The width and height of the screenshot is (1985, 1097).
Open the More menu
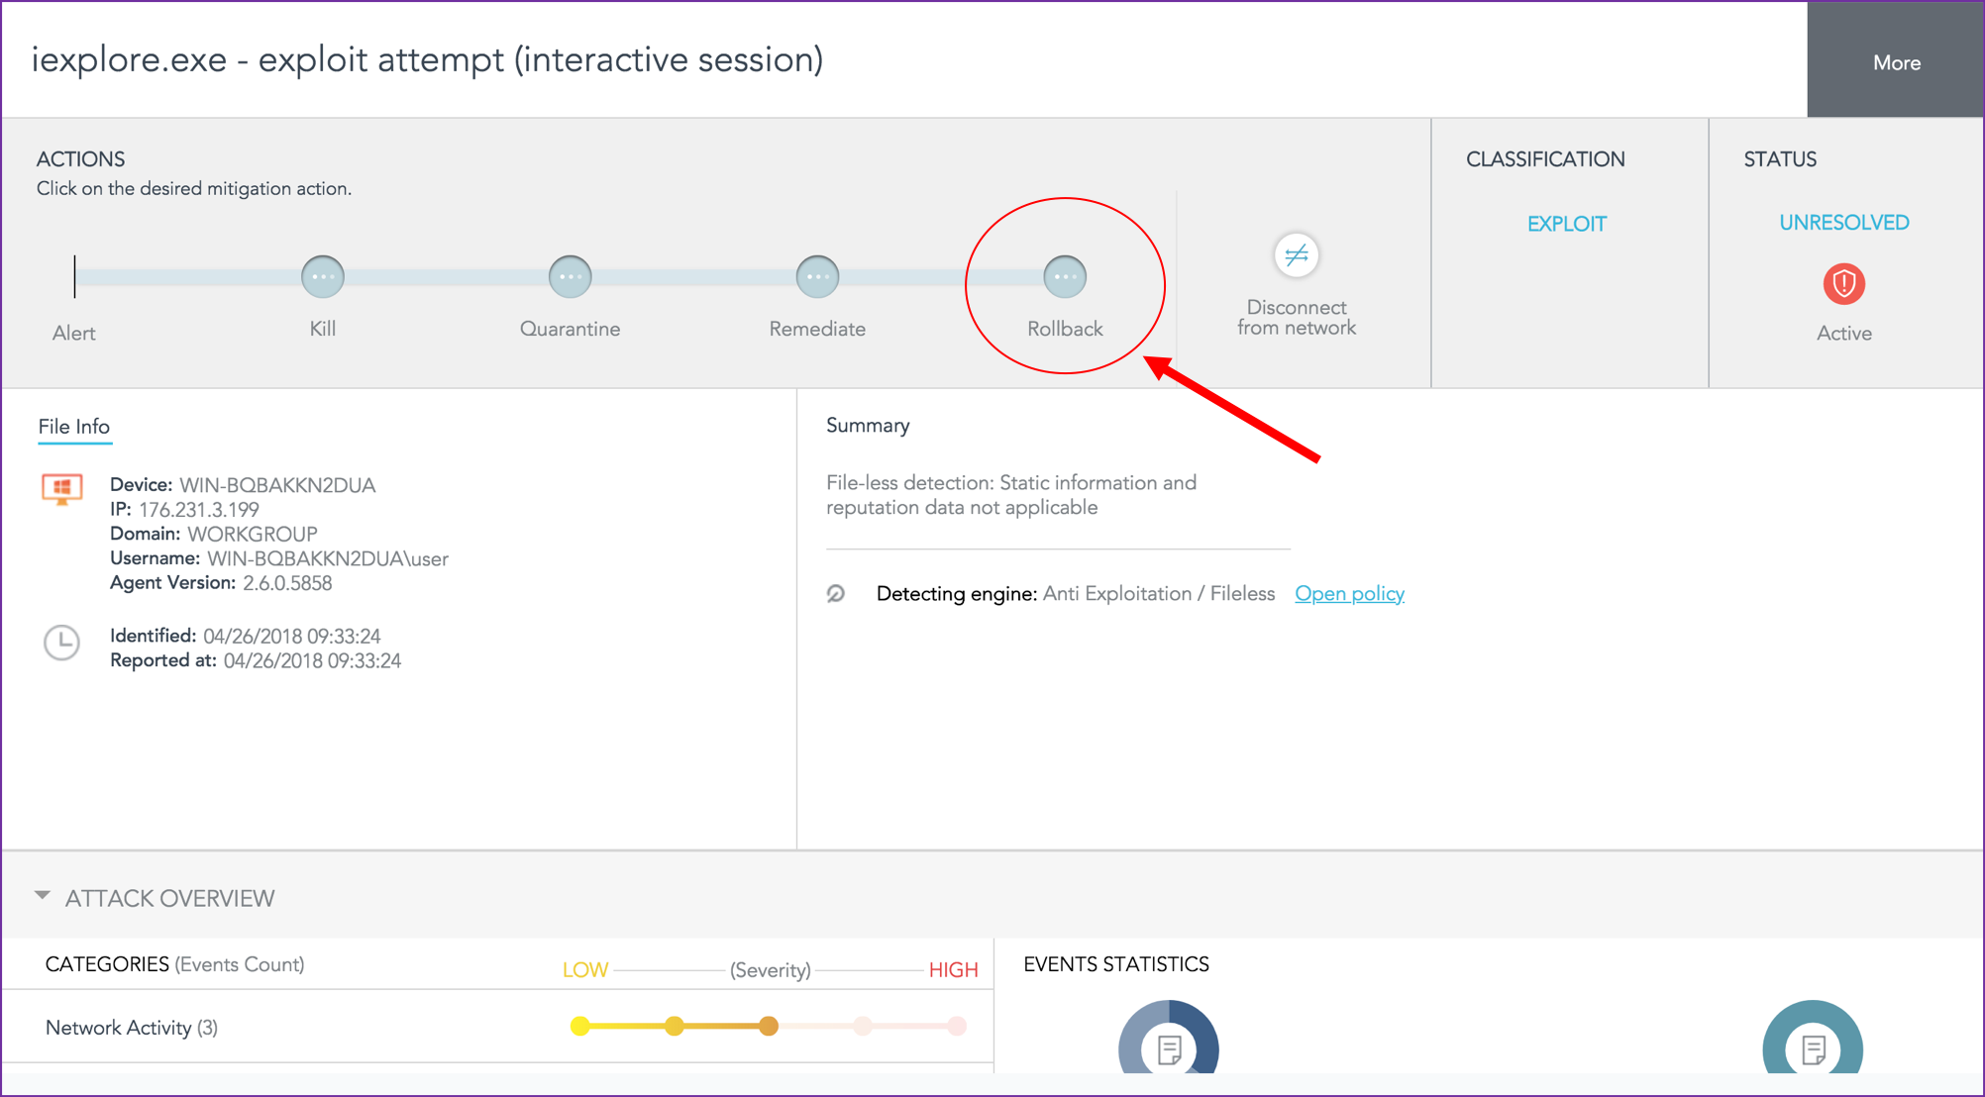point(1896,62)
